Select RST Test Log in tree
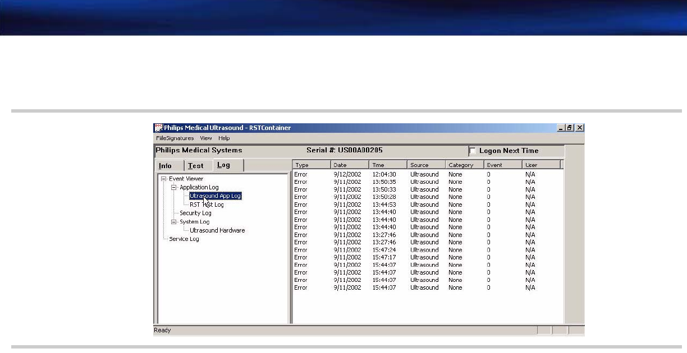This screenshot has height=353, width=687. click(207, 205)
